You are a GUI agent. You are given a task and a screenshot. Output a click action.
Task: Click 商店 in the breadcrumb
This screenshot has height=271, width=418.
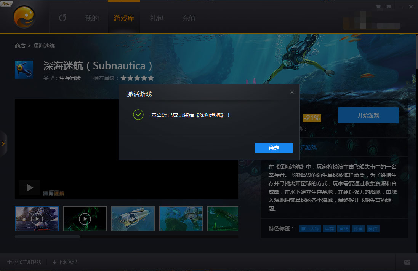click(x=20, y=46)
